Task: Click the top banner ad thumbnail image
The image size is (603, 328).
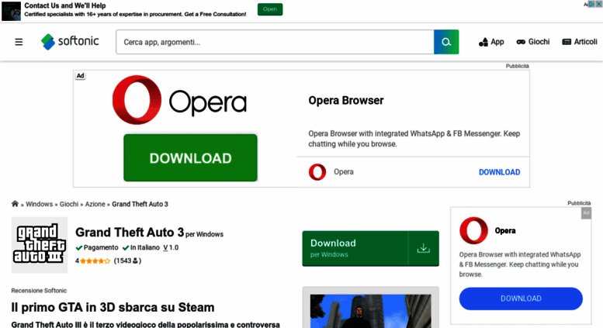Action: tap(11, 11)
